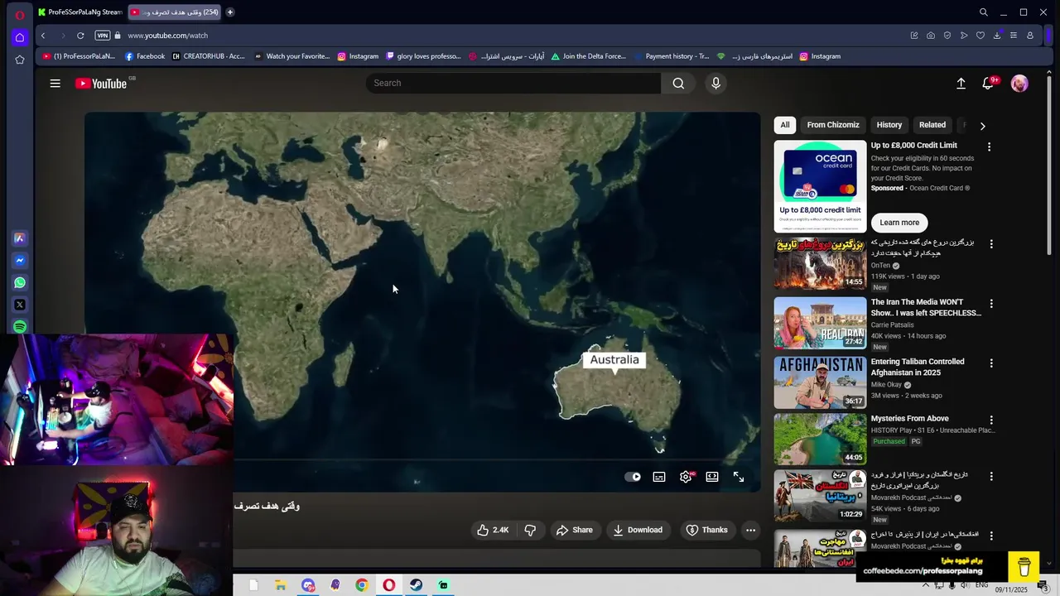Open Aria AI in Opera sidebar
1060x596 pixels.
[20, 238]
